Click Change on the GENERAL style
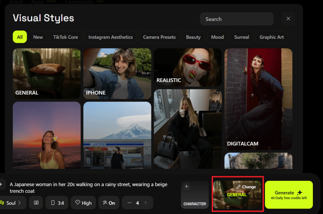The image size is (323, 214). point(247,187)
